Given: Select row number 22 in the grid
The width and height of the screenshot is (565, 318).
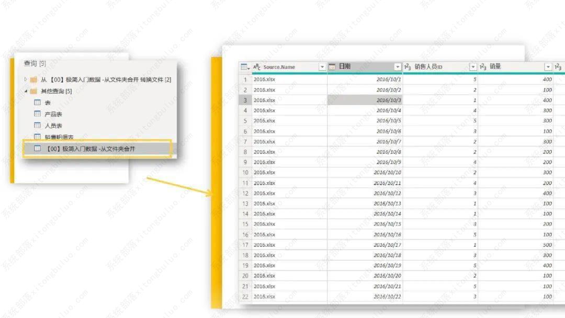Looking at the screenshot, I should 245,297.
